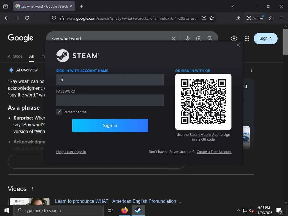Click the 'As a phrase' heading text
Image resolution: width=288 pixels, height=216 pixels.
tap(24, 108)
